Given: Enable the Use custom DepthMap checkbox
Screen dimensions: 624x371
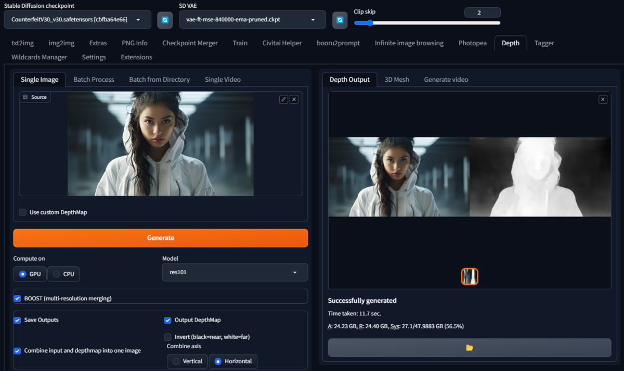Looking at the screenshot, I should pyautogui.click(x=23, y=212).
